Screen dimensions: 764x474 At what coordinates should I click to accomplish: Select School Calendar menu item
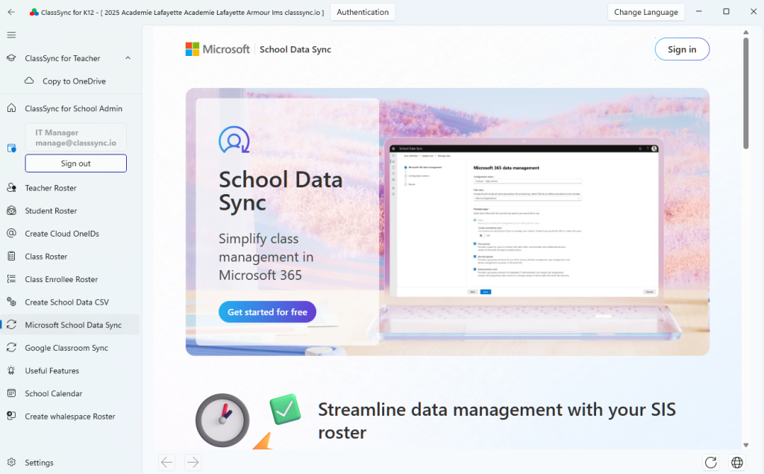[x=54, y=393]
